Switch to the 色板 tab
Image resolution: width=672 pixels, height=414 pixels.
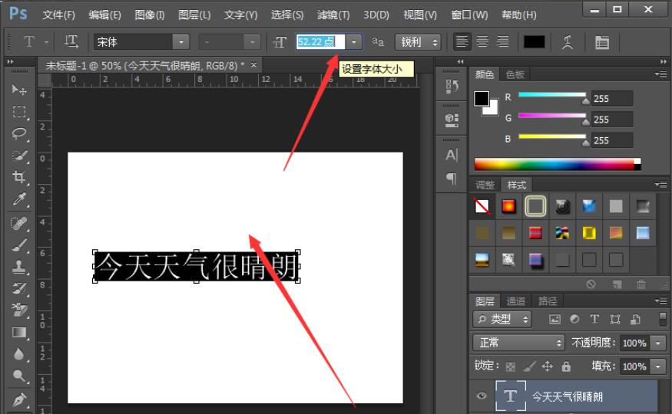[x=515, y=74]
